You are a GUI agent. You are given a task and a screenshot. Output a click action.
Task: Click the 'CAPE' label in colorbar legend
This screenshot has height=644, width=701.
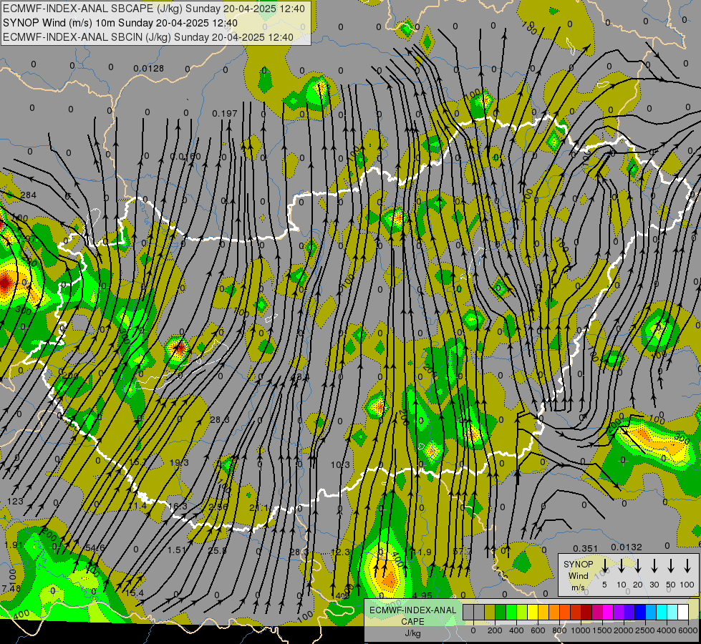pyautogui.click(x=412, y=622)
